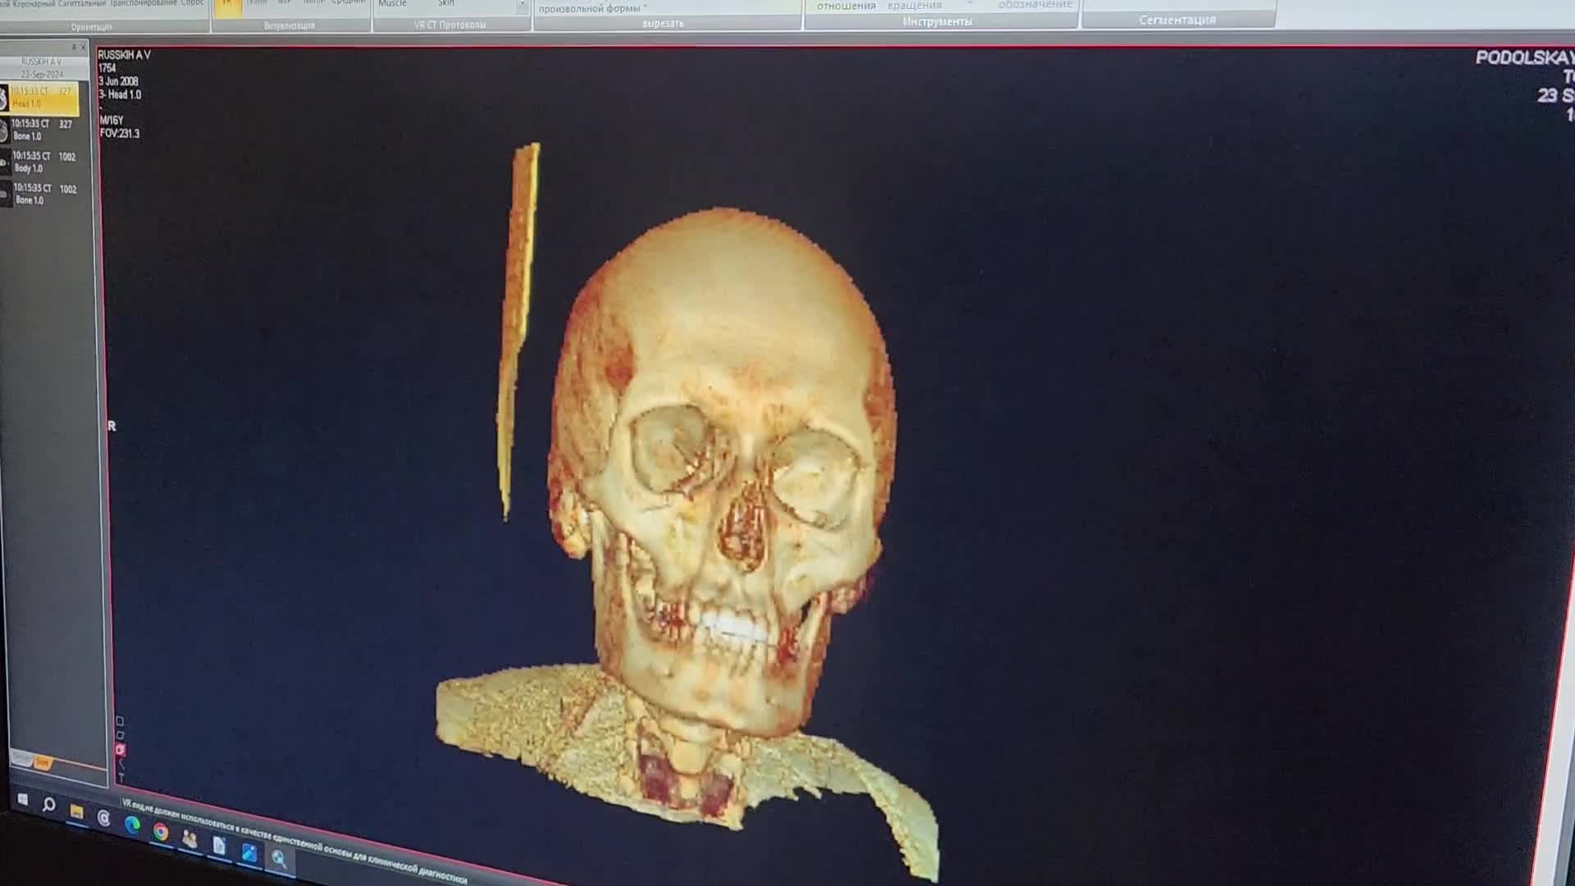Choose the Skin VR CT protocol

pos(445,4)
